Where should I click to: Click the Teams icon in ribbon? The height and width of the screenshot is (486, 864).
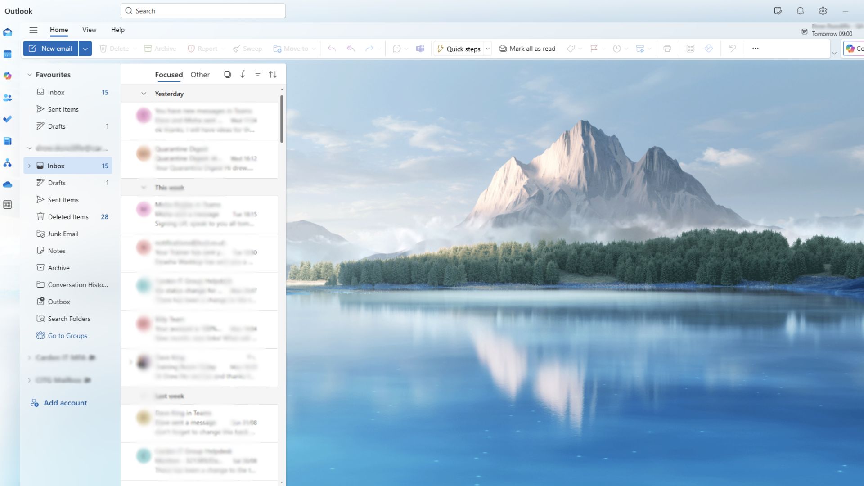coord(420,49)
